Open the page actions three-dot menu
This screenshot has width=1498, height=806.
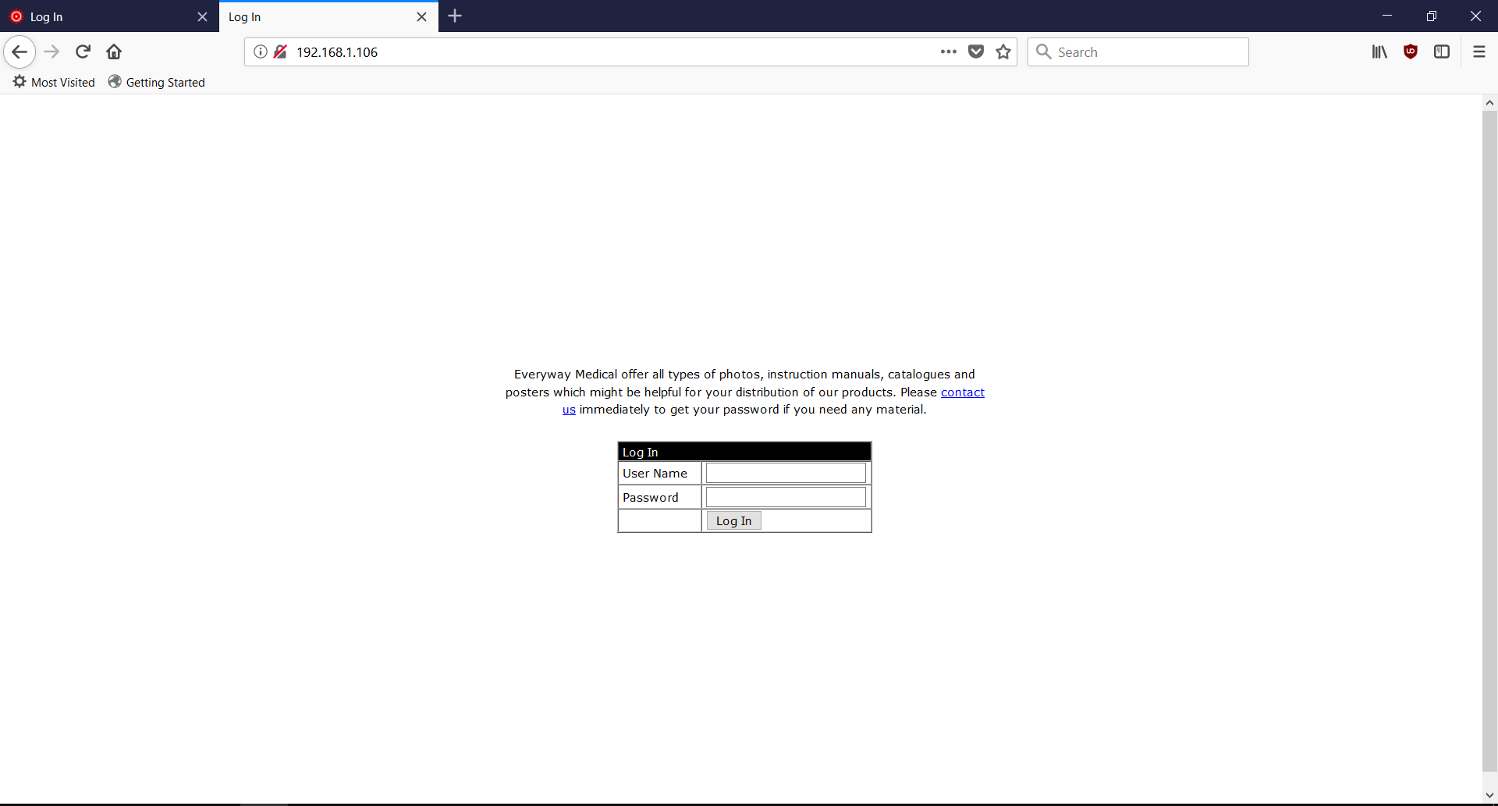(x=949, y=52)
